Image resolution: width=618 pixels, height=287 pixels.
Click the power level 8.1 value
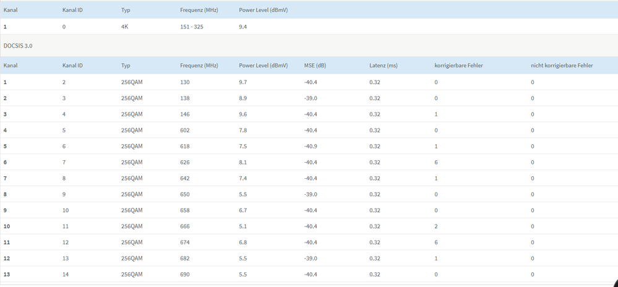[242, 163]
